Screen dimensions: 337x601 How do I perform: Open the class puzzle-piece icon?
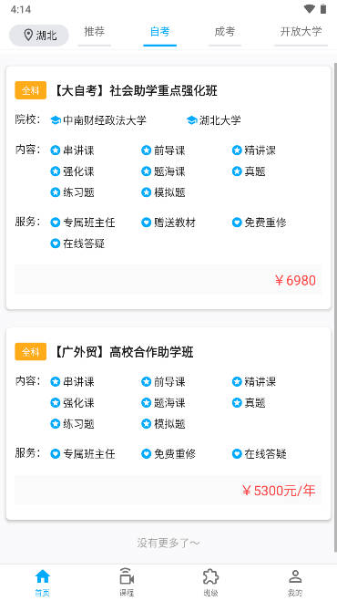click(210, 576)
